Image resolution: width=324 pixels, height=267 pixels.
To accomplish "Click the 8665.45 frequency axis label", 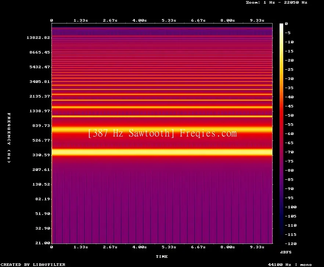I will pyautogui.click(x=40, y=52).
